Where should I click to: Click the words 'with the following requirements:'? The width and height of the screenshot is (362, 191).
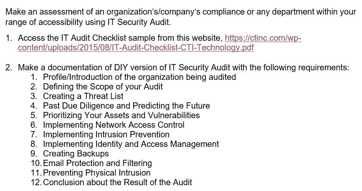[291, 67]
